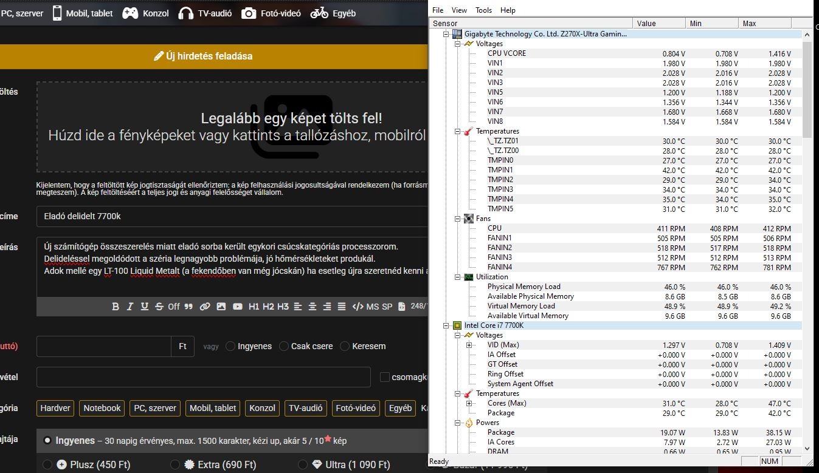
Task: Open the TV-audió category in top navigation
Action: point(205,13)
